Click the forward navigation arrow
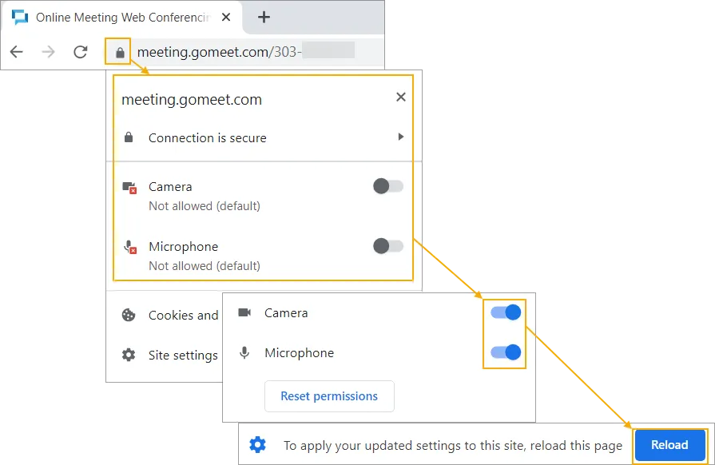 (48, 52)
